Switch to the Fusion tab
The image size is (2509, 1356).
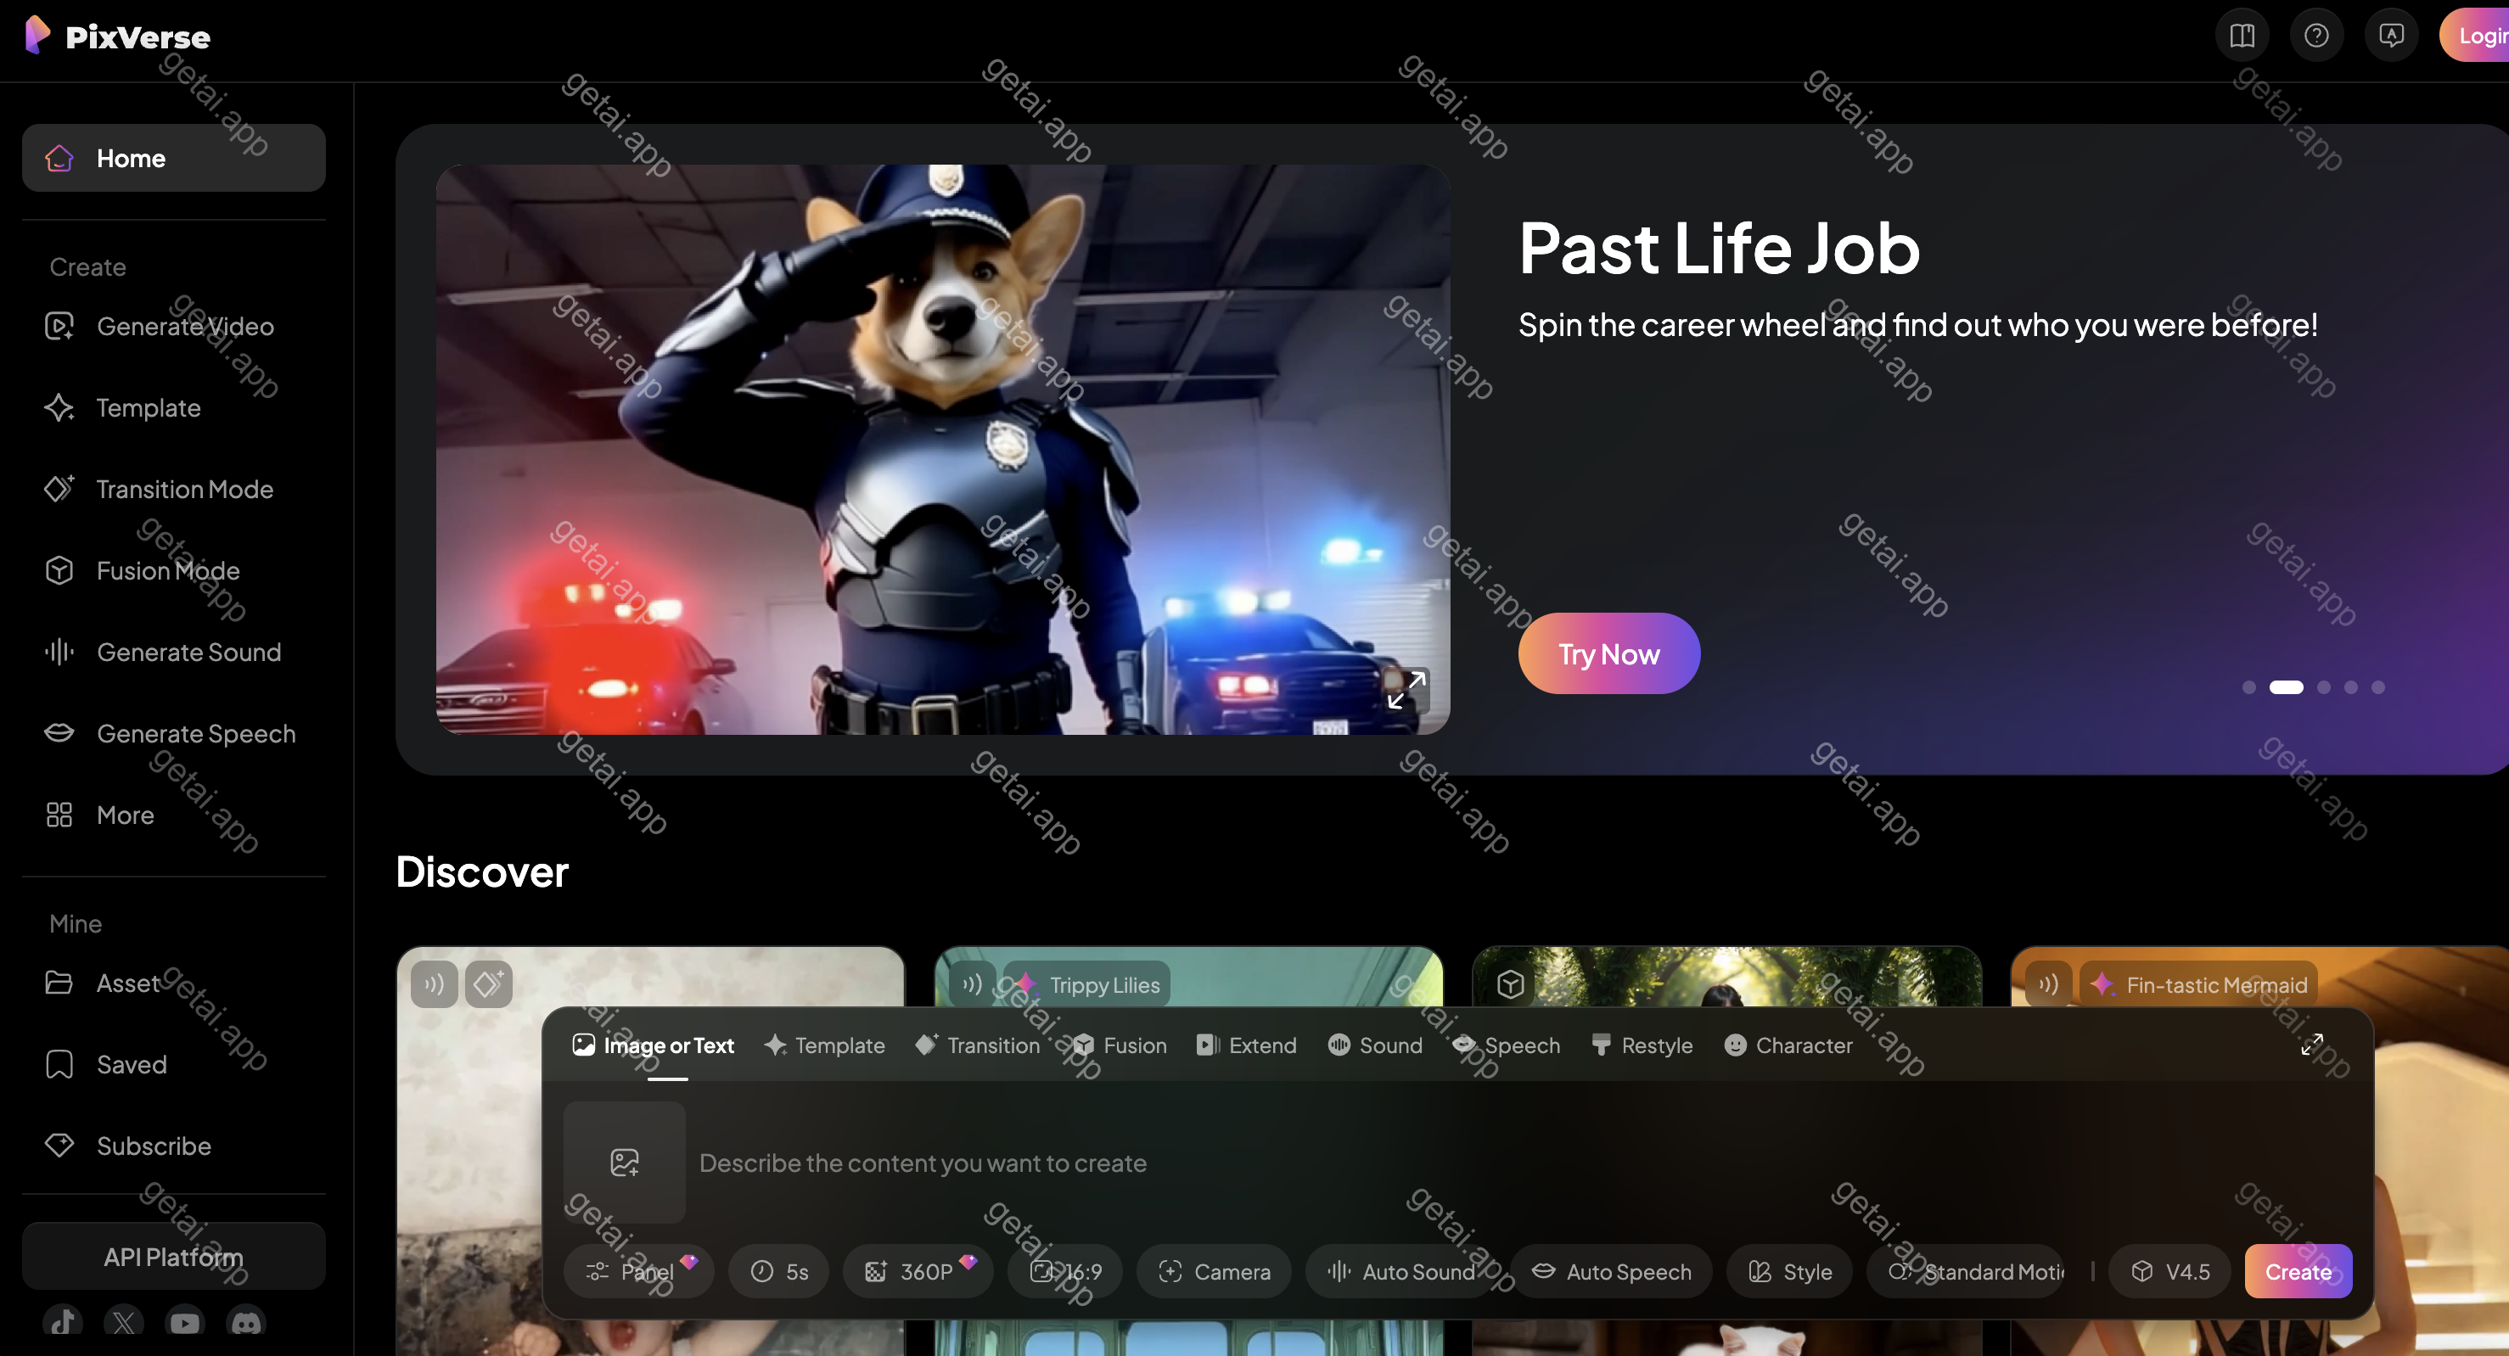point(1119,1045)
